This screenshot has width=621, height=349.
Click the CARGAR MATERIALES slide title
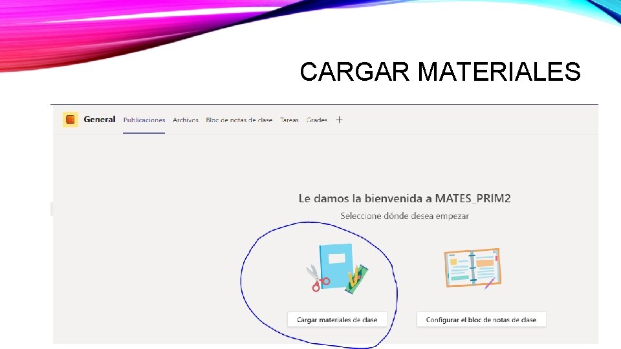(440, 72)
